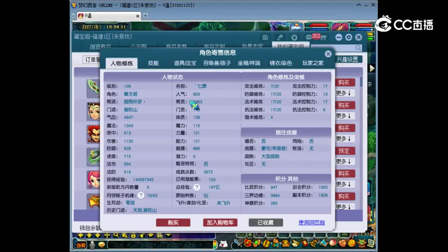Click the green gem icon in bottom toolbar

pos(257,243)
